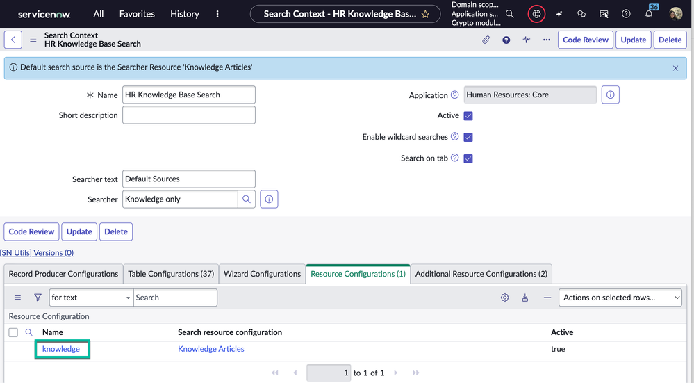Open the global search magnifier in header

pyautogui.click(x=509, y=14)
